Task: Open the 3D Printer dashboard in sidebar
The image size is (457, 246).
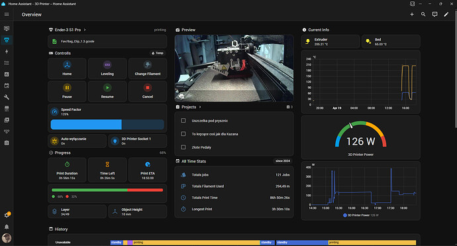Action: 7,40
